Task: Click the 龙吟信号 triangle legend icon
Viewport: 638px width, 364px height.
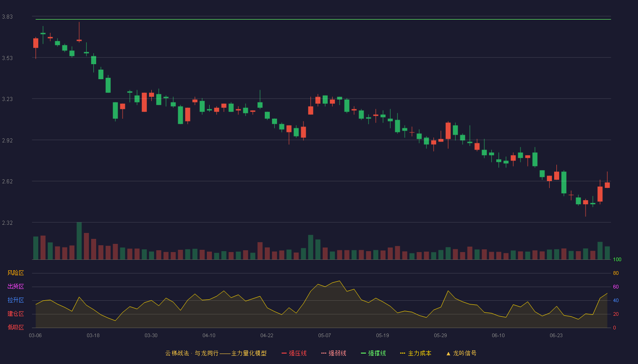Action: 448,354
